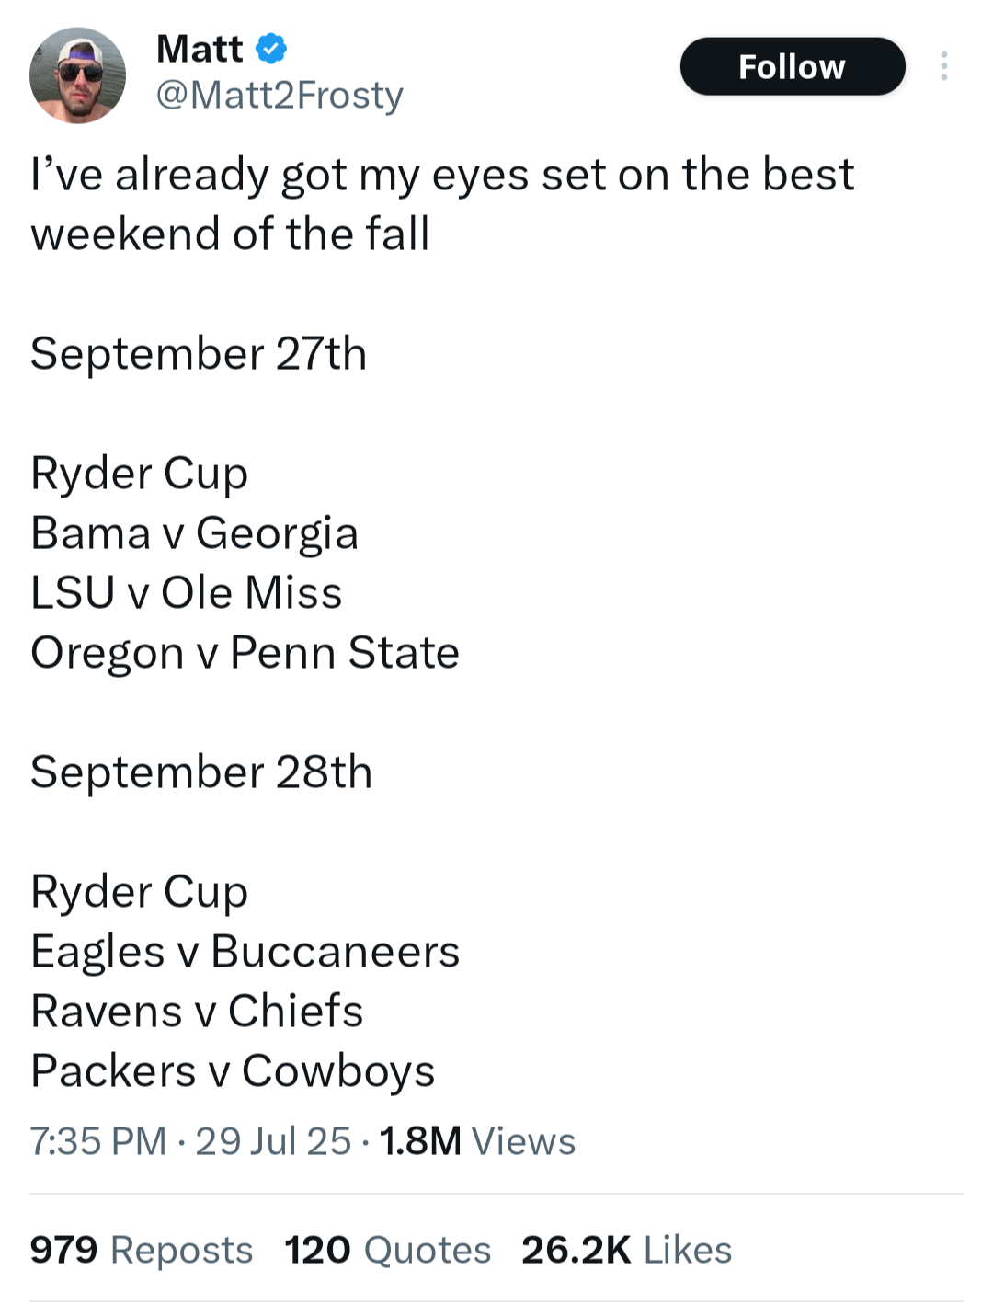Open the @Matt2Frosty handle link
The image size is (993, 1304).
point(280,95)
